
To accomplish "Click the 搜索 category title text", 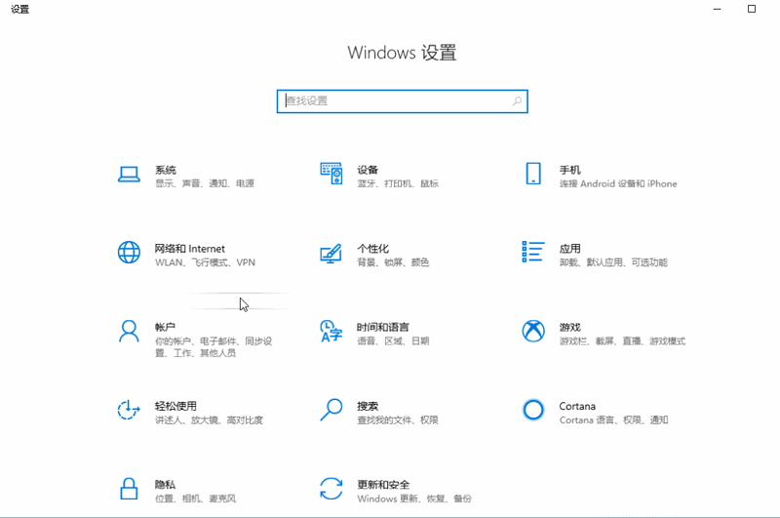I will click(368, 406).
